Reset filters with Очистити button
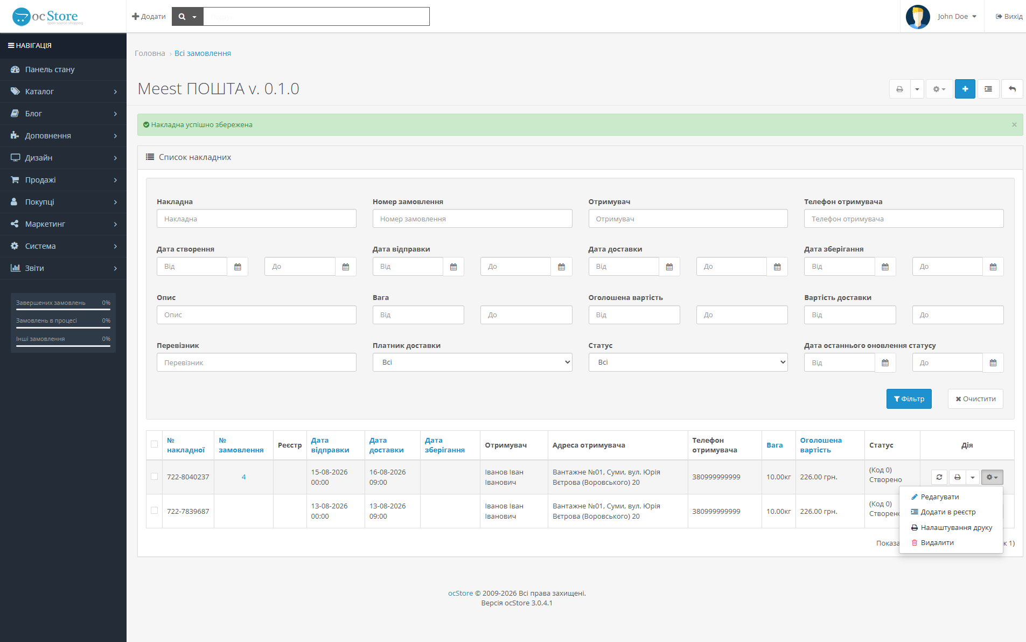 point(975,399)
